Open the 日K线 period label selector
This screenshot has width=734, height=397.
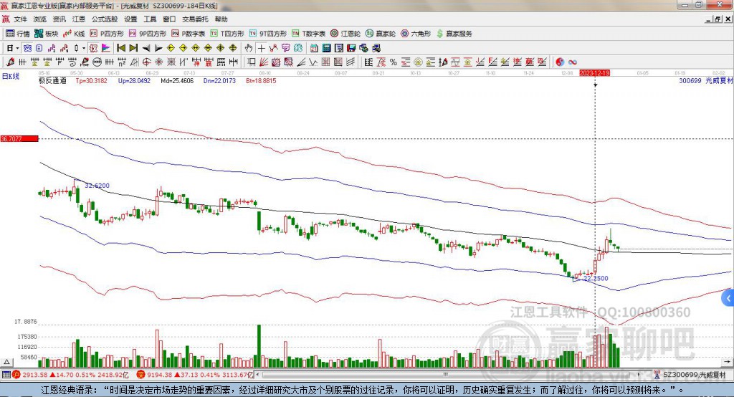pos(10,75)
